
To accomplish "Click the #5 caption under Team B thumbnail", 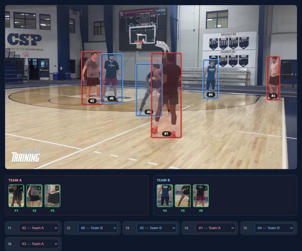I will 183,211.
